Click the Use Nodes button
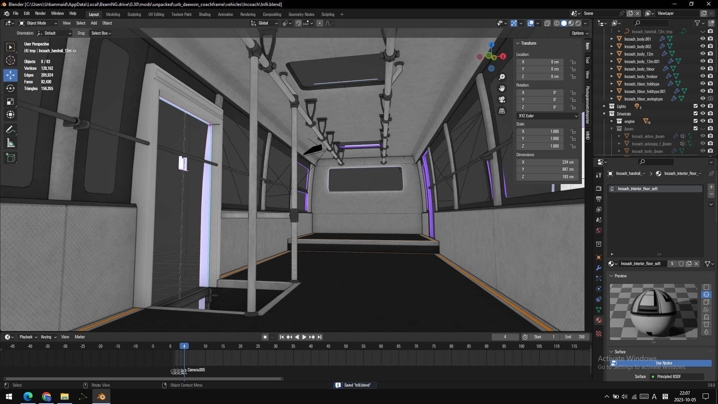The height and width of the screenshot is (404, 718). (663, 363)
